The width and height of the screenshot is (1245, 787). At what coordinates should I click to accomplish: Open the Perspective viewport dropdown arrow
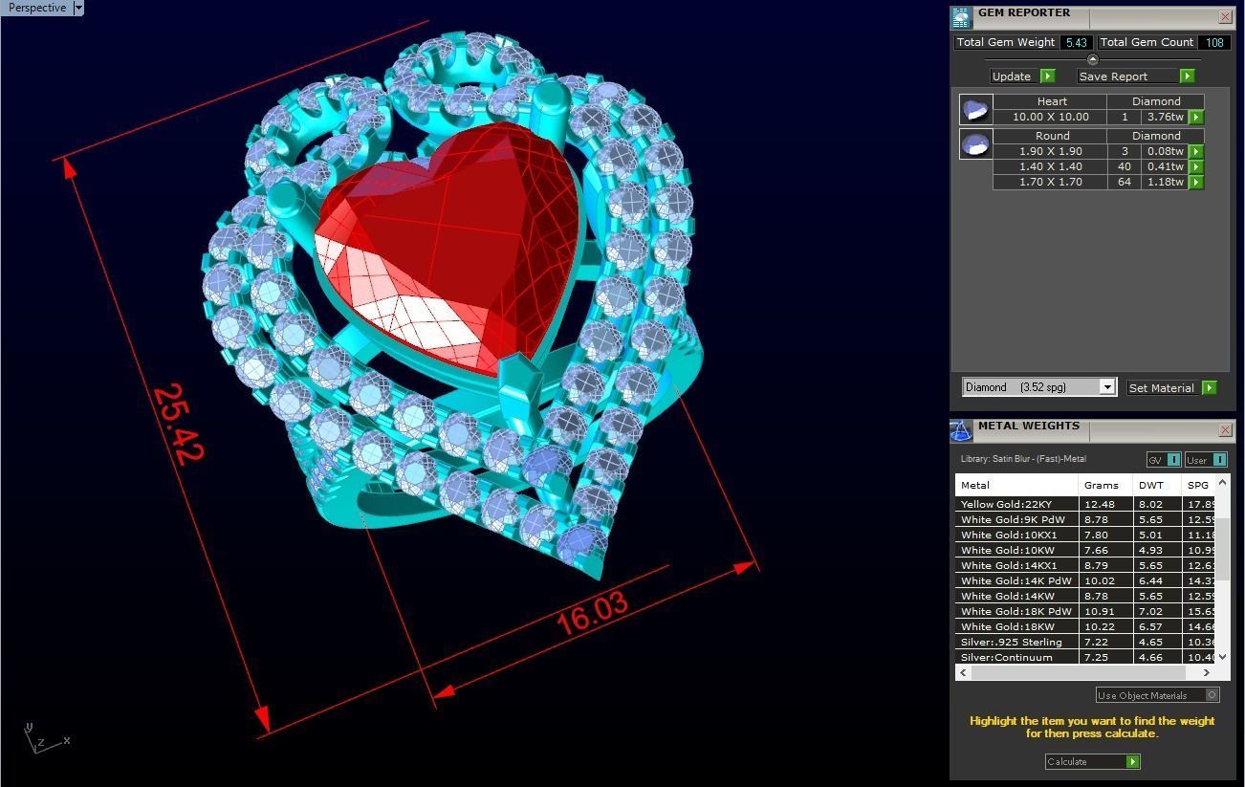click(x=78, y=8)
